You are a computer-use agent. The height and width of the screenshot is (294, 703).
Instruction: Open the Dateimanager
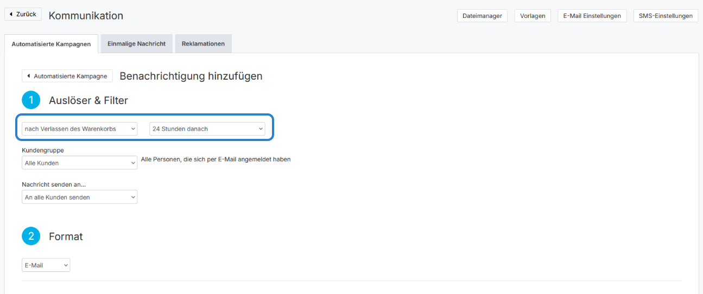pyautogui.click(x=482, y=16)
